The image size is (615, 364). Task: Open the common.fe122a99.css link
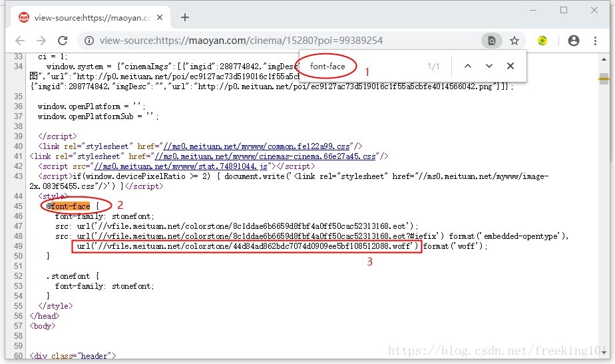tap(256, 146)
